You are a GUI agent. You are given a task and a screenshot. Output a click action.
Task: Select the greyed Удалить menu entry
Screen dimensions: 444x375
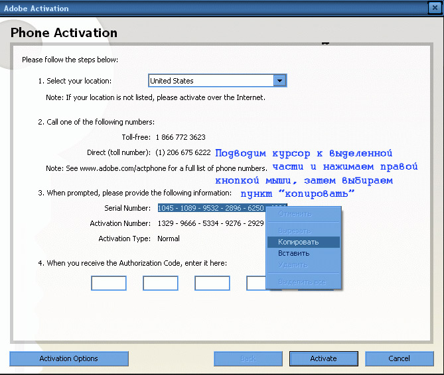293,265
